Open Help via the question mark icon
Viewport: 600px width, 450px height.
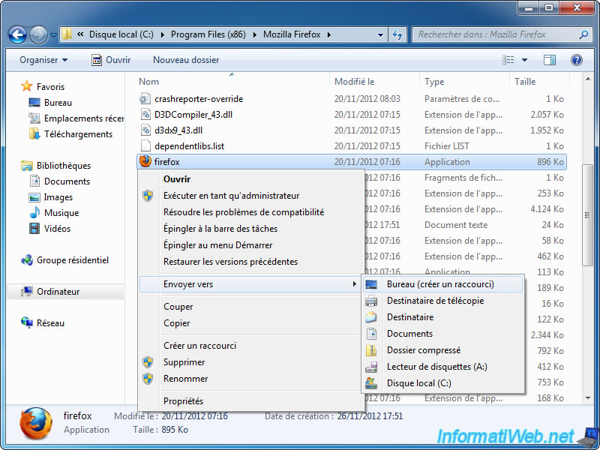click(576, 60)
